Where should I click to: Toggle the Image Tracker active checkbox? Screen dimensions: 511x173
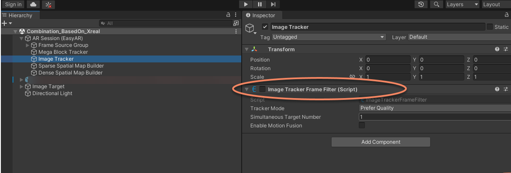pos(265,27)
